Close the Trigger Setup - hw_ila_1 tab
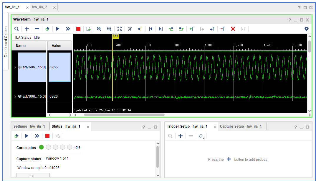 [215, 127]
